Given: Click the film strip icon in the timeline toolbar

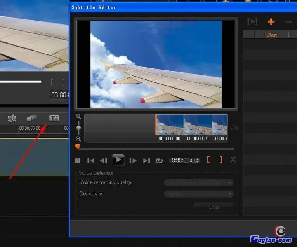Looking at the screenshot, I should click(x=12, y=118).
